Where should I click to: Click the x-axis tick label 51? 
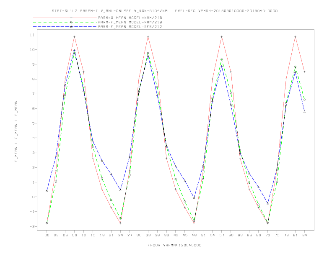[x=203, y=235]
